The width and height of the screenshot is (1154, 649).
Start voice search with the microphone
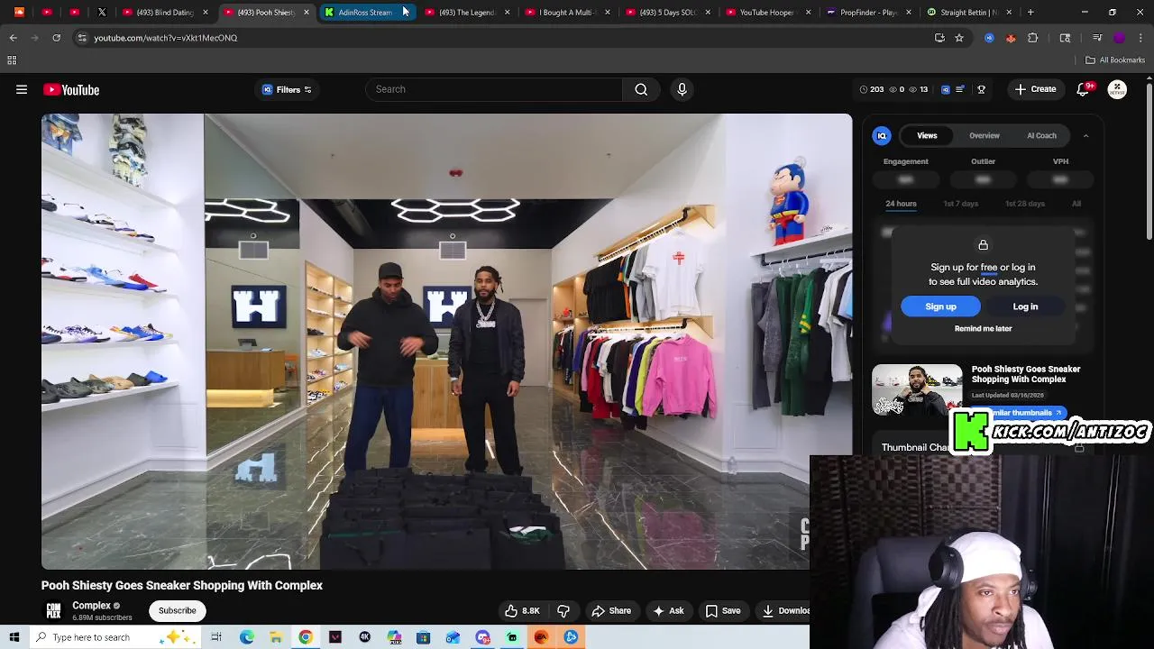(682, 89)
